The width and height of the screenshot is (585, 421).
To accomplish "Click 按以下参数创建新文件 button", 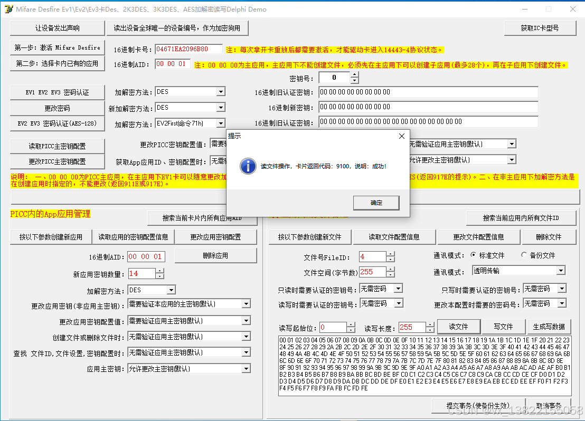I will point(310,237).
